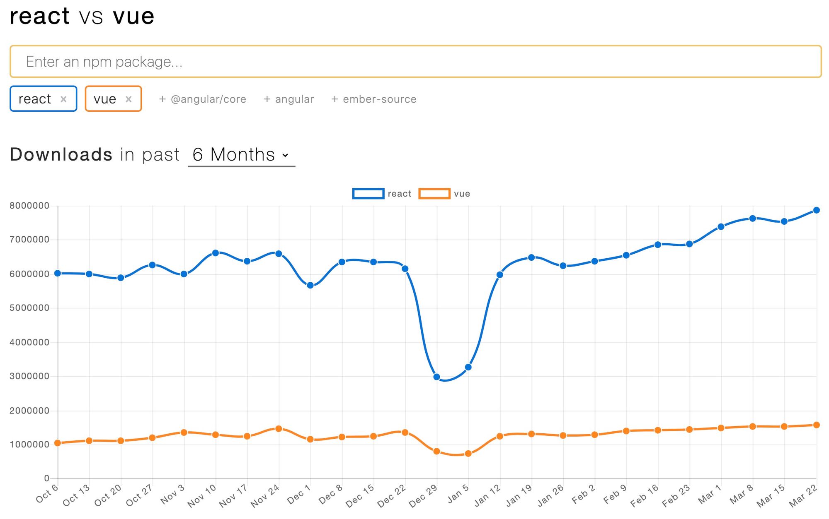
Task: Add @angular/core to comparison
Action: (x=203, y=99)
